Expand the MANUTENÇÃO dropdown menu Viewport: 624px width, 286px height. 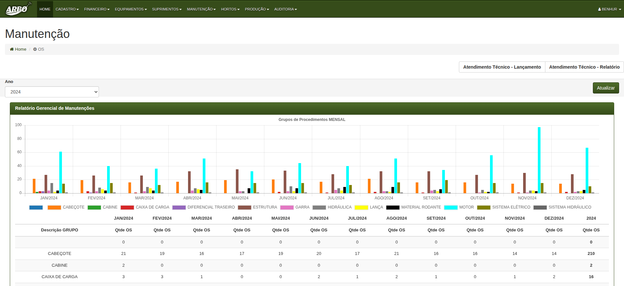(201, 9)
